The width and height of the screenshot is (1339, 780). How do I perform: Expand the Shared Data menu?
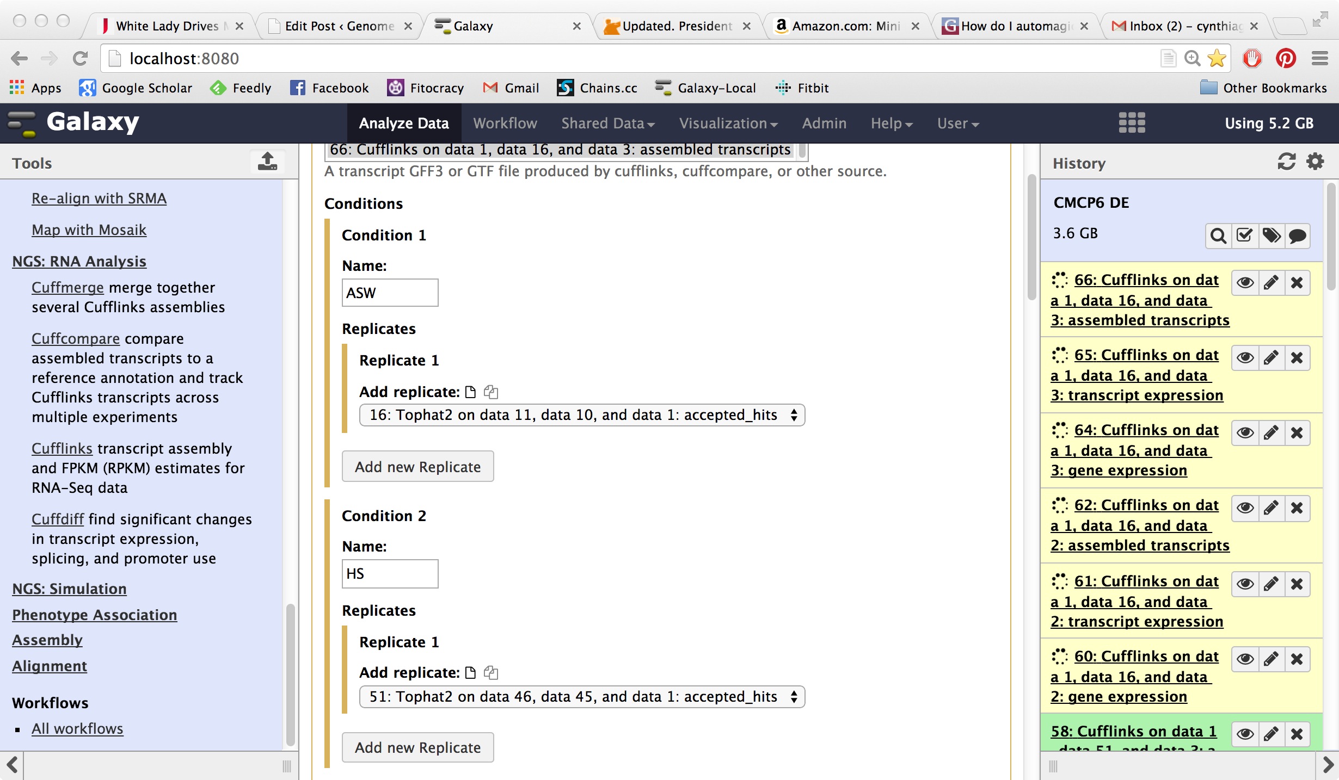click(607, 123)
